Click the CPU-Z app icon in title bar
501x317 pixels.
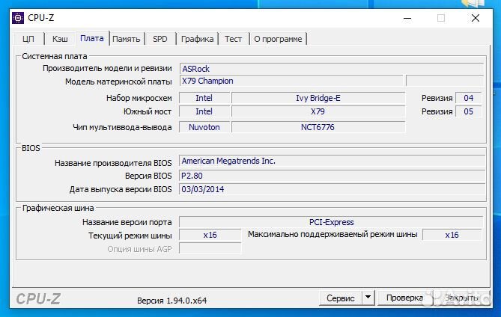(18, 18)
